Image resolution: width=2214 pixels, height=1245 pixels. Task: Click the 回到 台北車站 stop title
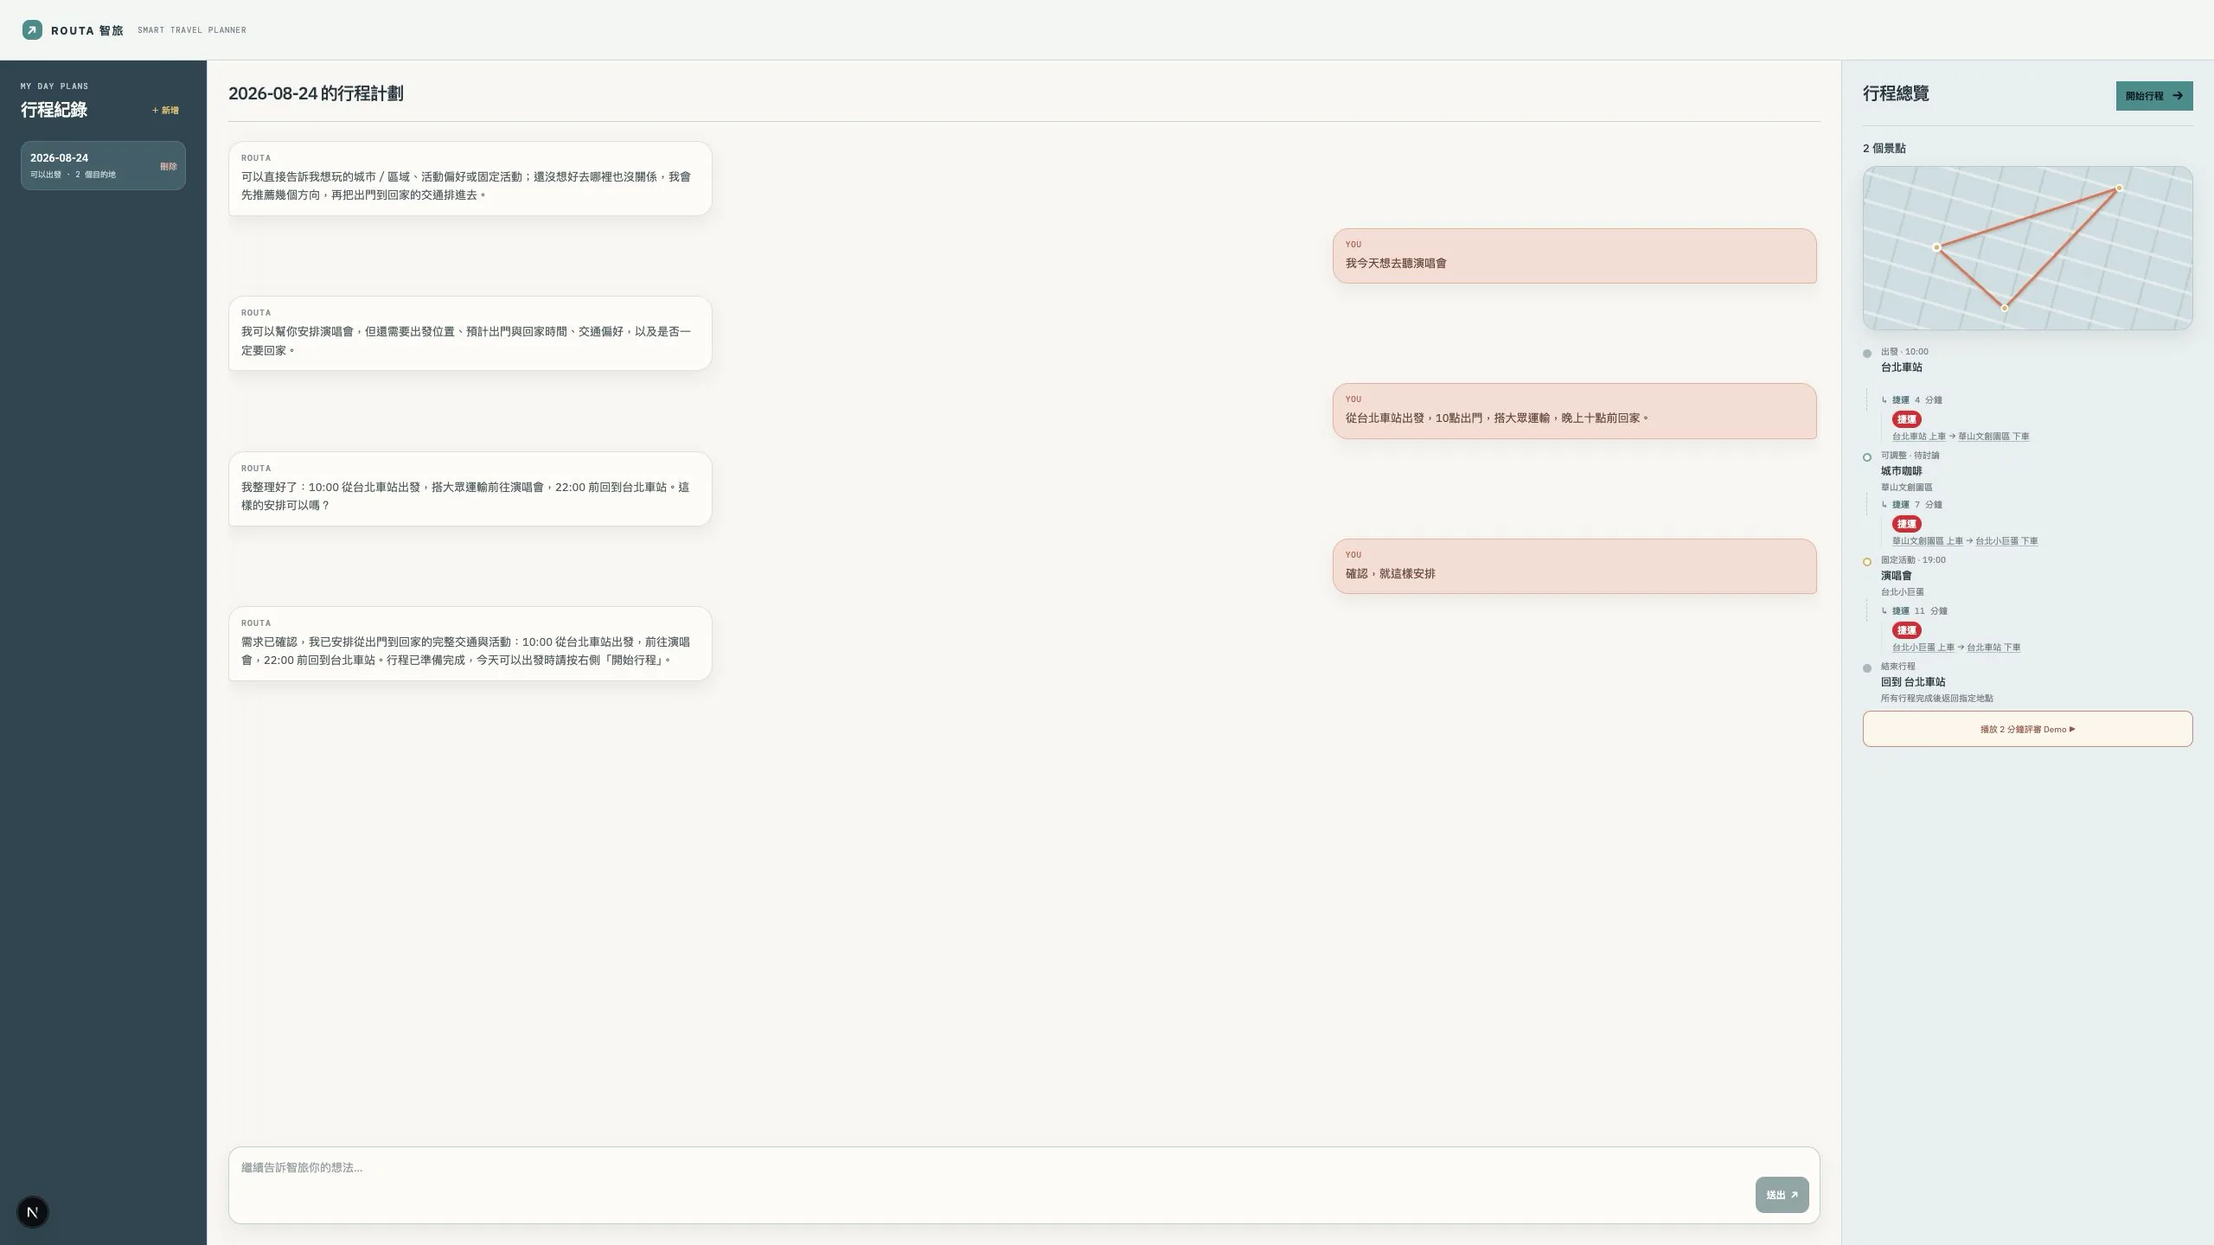tap(1912, 682)
